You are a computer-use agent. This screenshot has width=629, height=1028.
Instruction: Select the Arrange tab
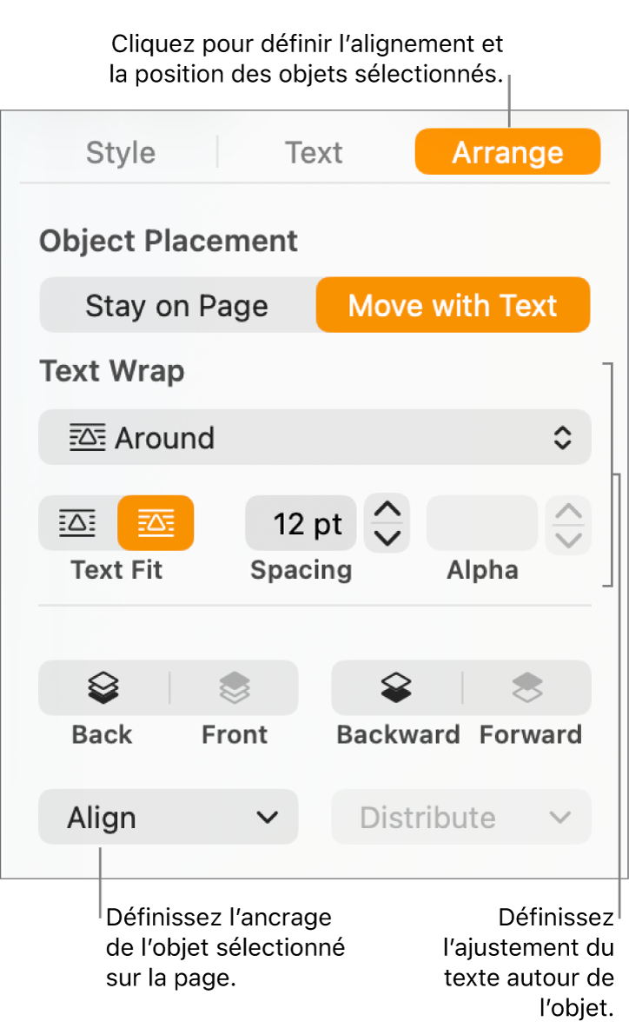pos(507,153)
